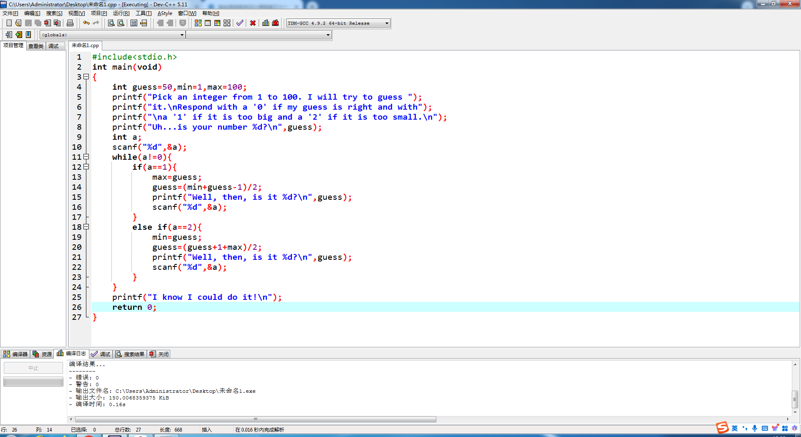
Task: Click the Print toolbar icon
Action: coord(70,23)
